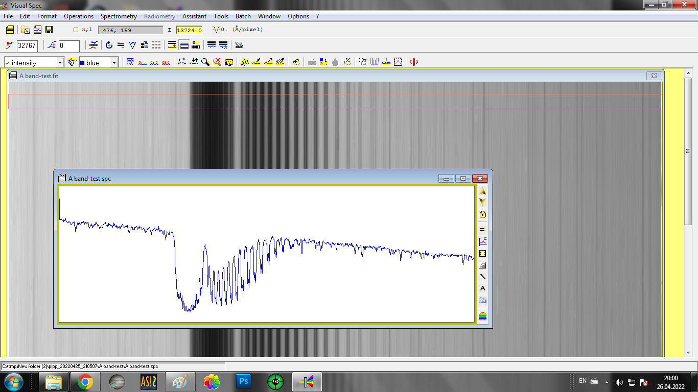The image size is (698, 392).
Task: Click the PHD guiding taskbar icon
Action: [x=275, y=382]
